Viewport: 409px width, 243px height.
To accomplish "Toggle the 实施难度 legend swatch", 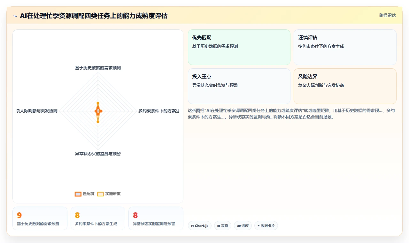I will point(101,194).
